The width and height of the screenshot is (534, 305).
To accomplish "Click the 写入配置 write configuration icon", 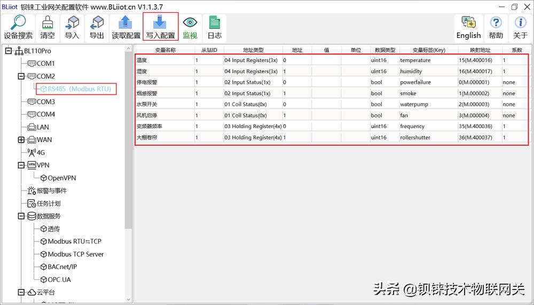I will point(160,23).
